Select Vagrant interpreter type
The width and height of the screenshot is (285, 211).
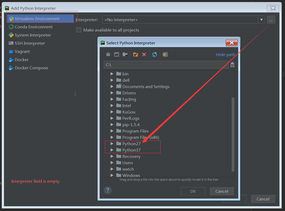click(x=22, y=52)
